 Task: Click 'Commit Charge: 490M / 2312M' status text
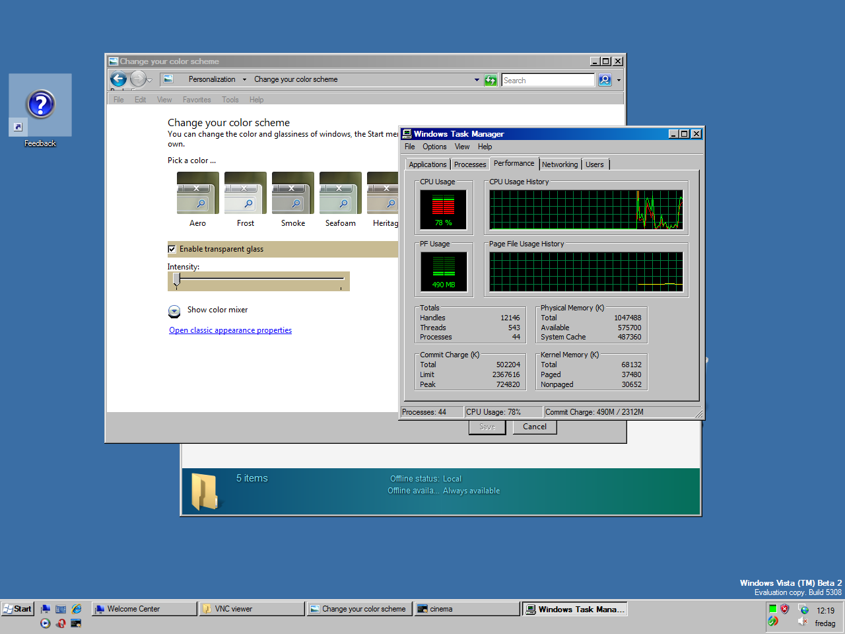(x=594, y=412)
